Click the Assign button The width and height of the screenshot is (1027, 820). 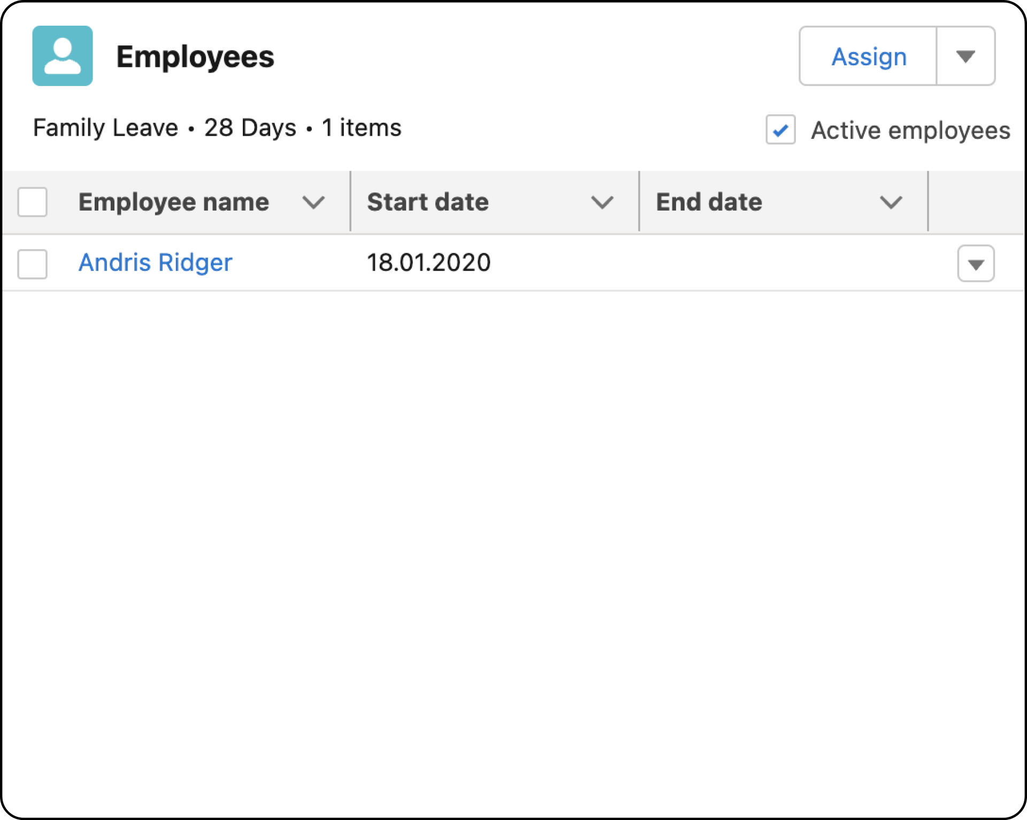(x=868, y=56)
